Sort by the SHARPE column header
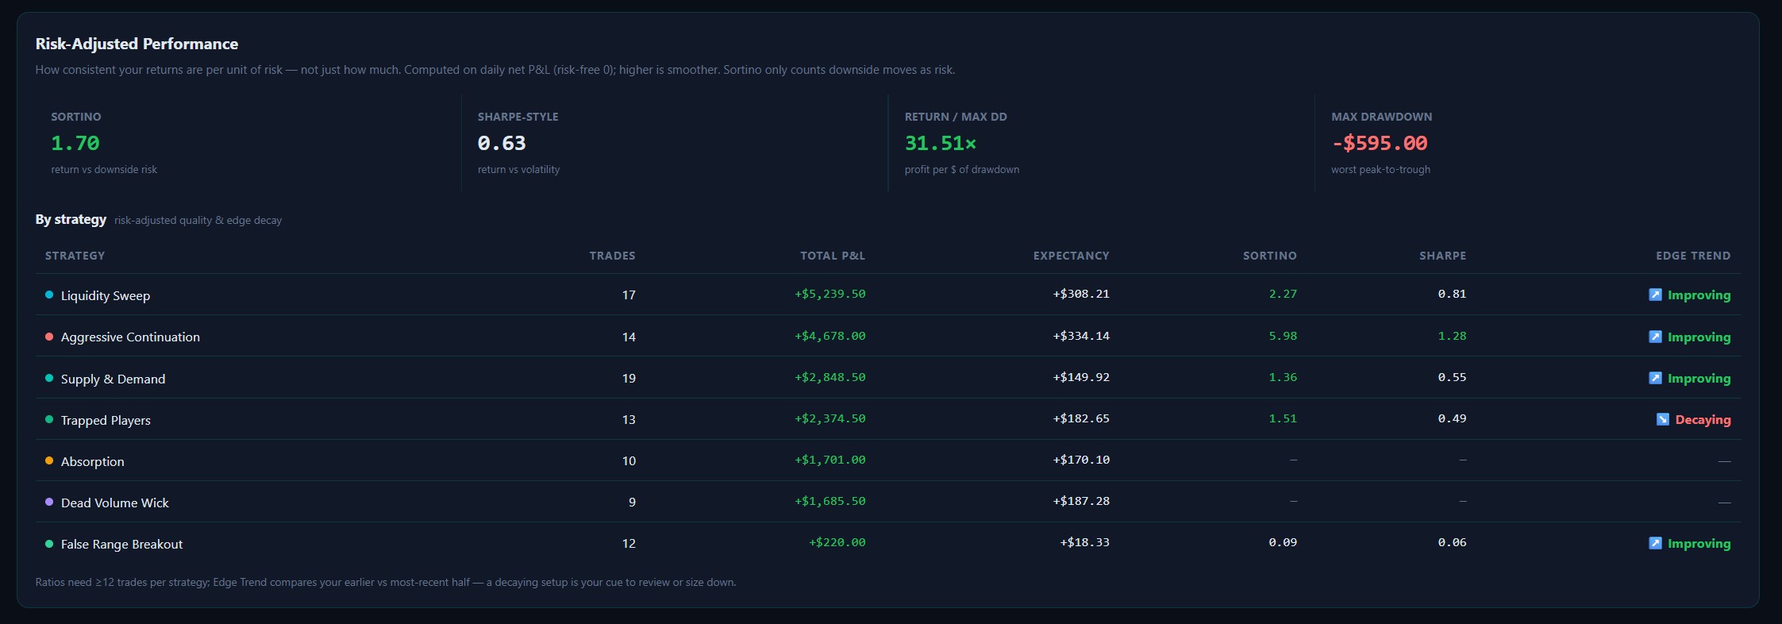 point(1443,256)
